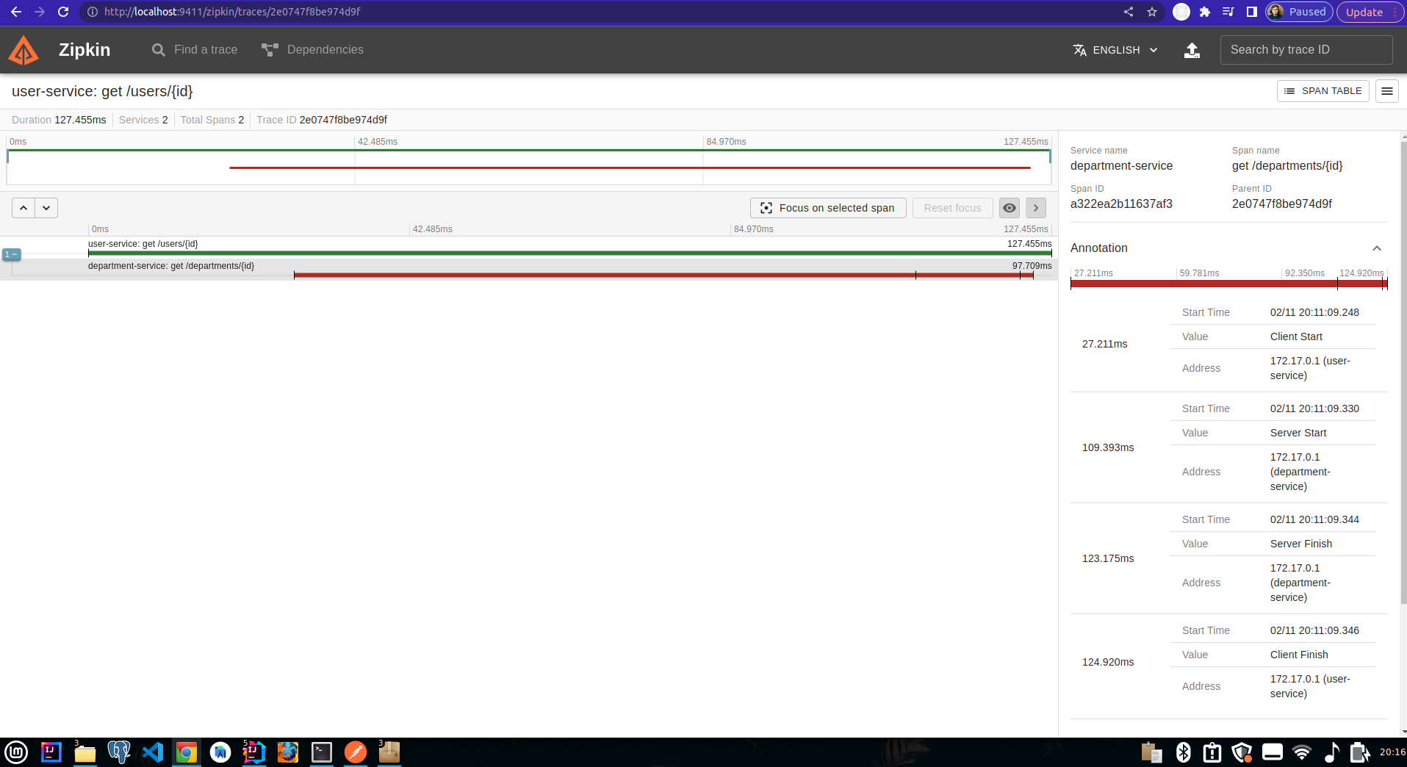This screenshot has height=767, width=1407.
Task: Open the browser Extensions puzzle icon
Action: 1205,12
